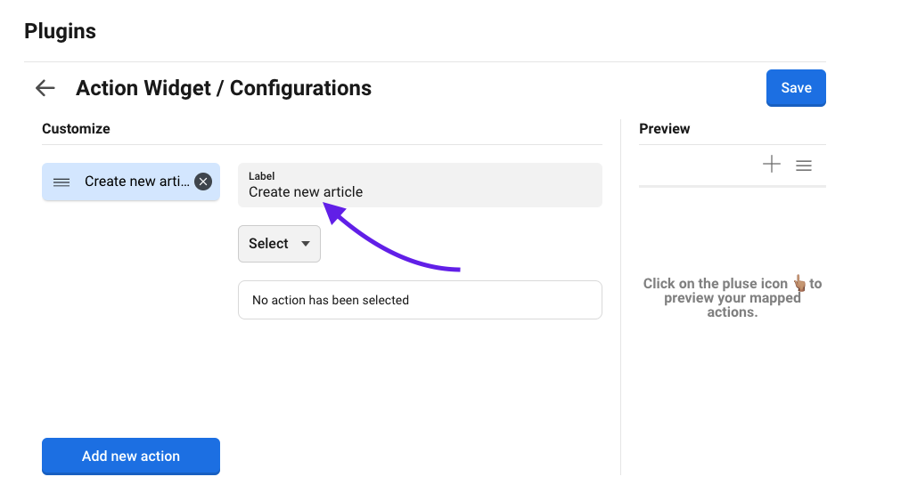Open the Select dropdown
The width and height of the screenshot is (909, 493).
278,244
